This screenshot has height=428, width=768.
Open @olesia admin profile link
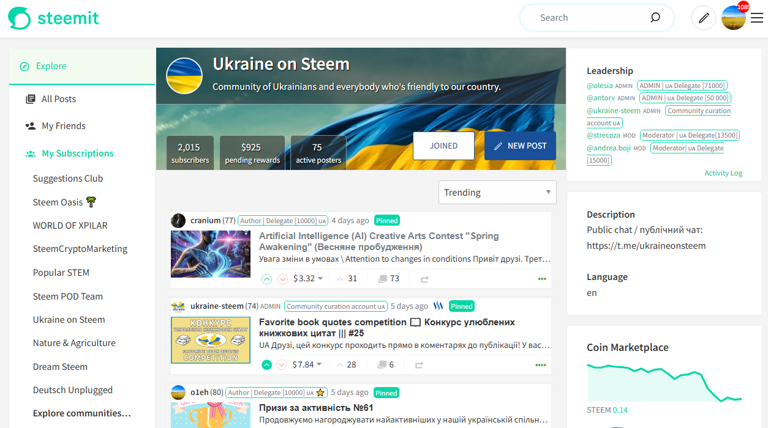[600, 86]
